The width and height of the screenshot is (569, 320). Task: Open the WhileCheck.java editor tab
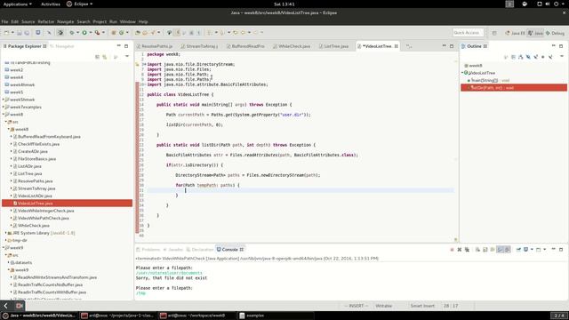[x=292, y=46]
